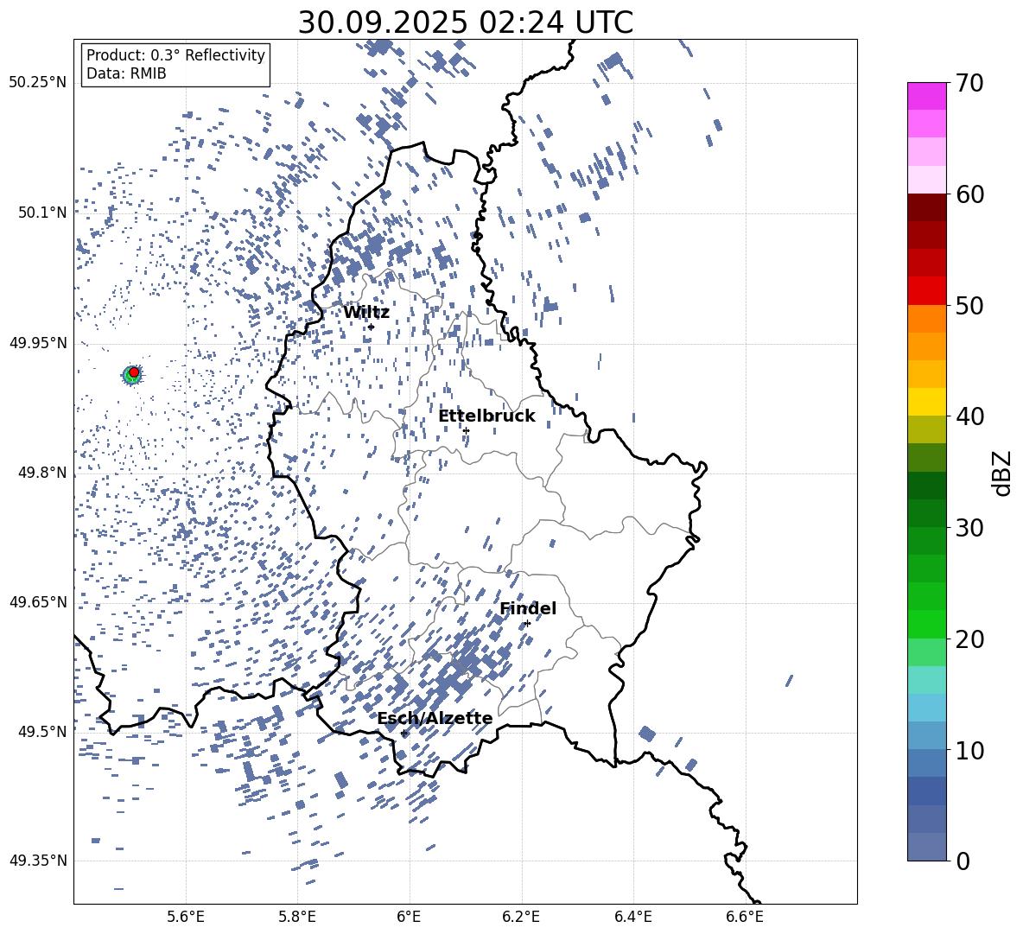Click the bright yellow colorbar segment above 40

pyautogui.click(x=927, y=402)
